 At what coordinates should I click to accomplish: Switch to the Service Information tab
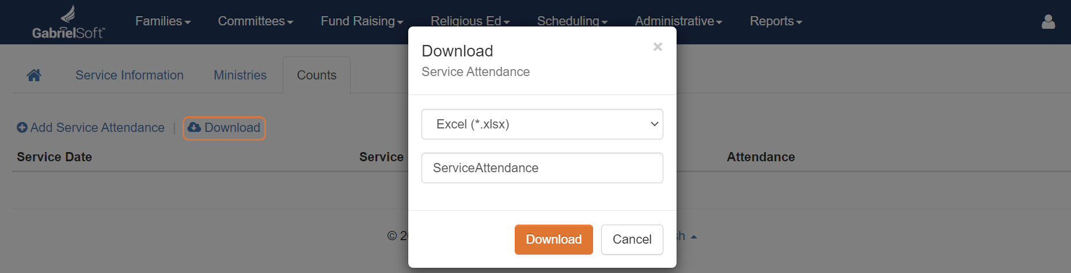click(130, 75)
